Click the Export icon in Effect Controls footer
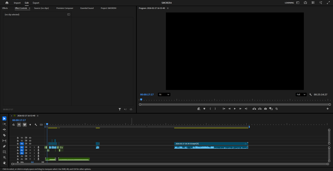 point(131,109)
